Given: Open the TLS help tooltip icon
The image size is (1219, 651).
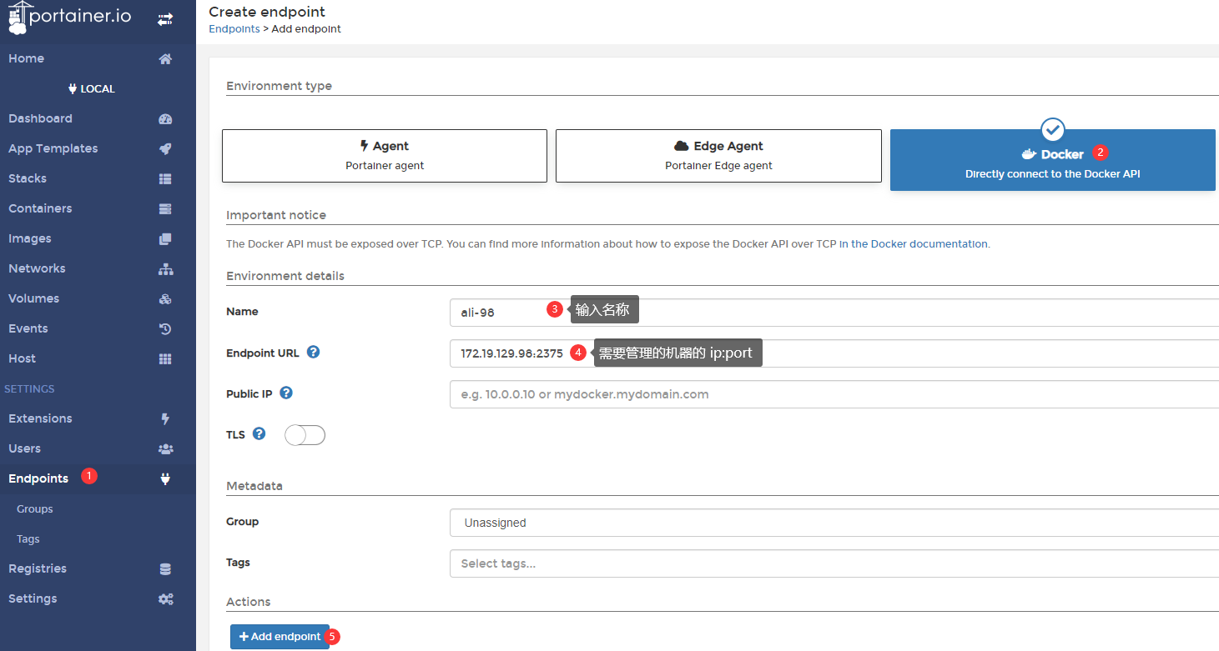Looking at the screenshot, I should (x=259, y=433).
